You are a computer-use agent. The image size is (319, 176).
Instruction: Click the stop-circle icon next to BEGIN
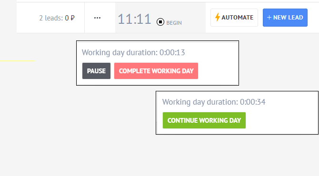pyautogui.click(x=160, y=22)
